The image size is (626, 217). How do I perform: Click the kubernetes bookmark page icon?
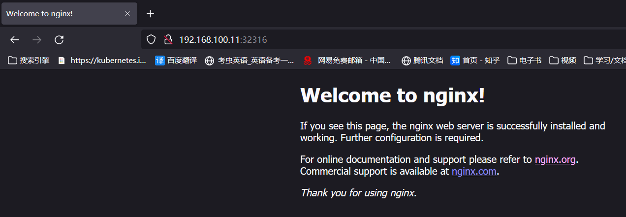coord(62,61)
